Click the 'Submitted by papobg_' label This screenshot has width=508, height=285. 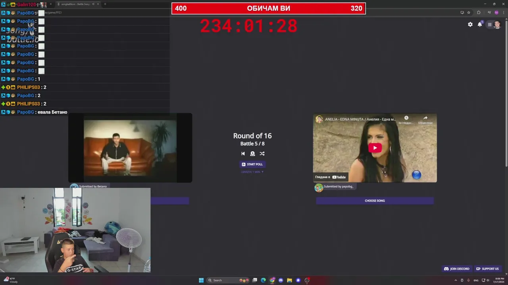click(338, 186)
